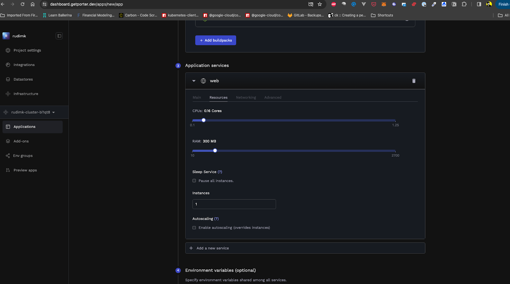Go back in browser history
510x284 pixels.
[3, 4]
